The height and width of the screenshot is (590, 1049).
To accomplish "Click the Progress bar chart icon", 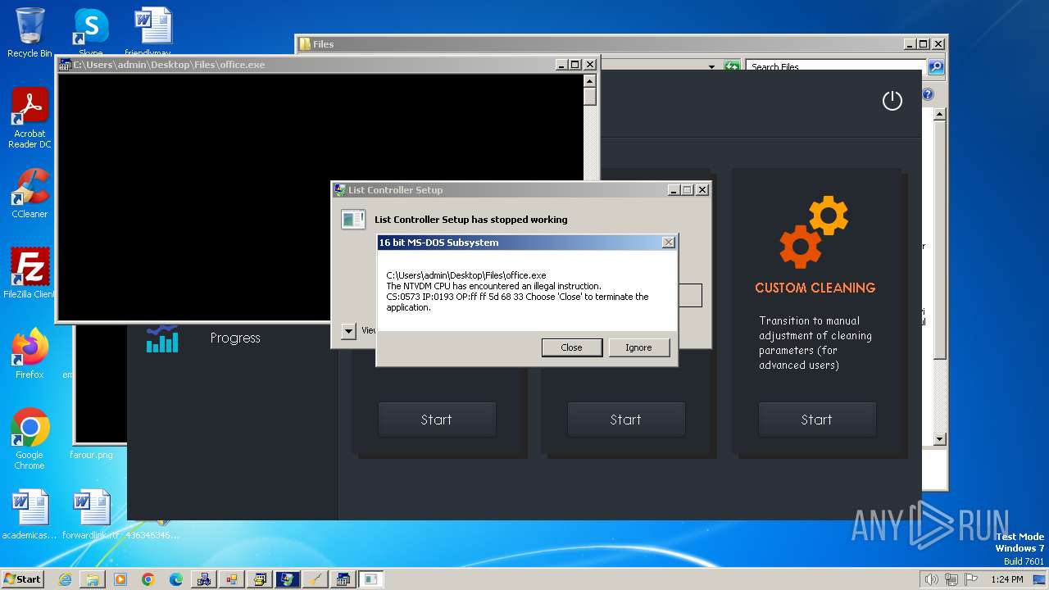I will [162, 338].
